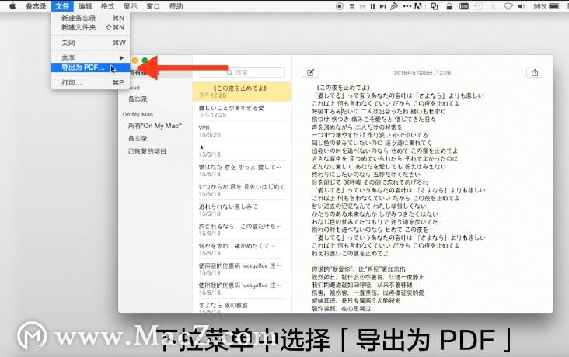The width and height of the screenshot is (569, 357).
Task: Open Time Machine menu bar icon
Action: coord(479,6)
